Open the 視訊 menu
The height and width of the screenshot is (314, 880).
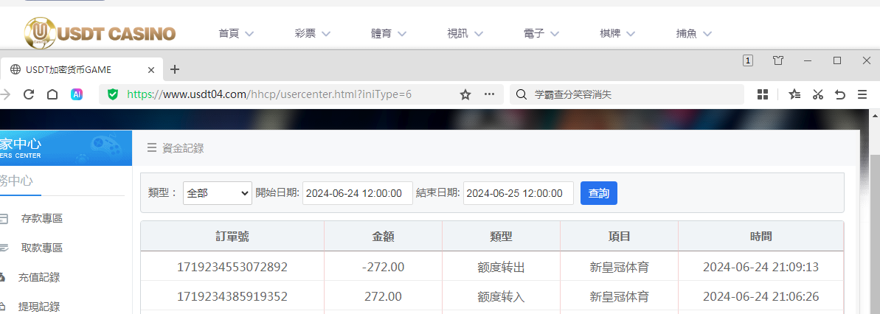465,34
